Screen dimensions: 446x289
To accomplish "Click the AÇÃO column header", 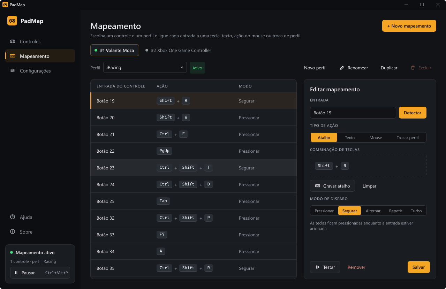I will pyautogui.click(x=162, y=86).
